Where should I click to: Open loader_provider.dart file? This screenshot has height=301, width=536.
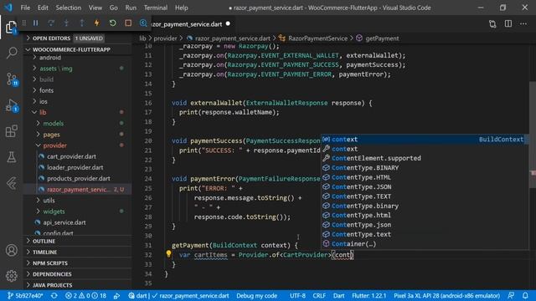point(78,167)
